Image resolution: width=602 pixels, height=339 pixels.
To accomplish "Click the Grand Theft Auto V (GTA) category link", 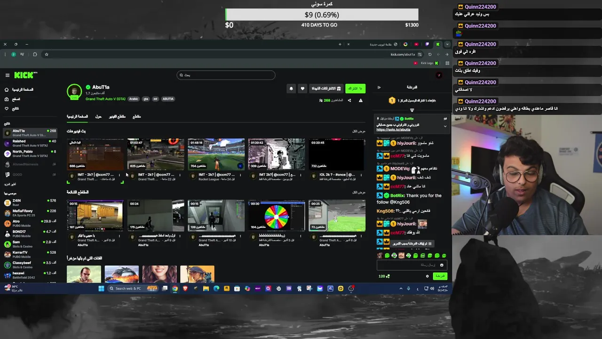I will pos(105,99).
